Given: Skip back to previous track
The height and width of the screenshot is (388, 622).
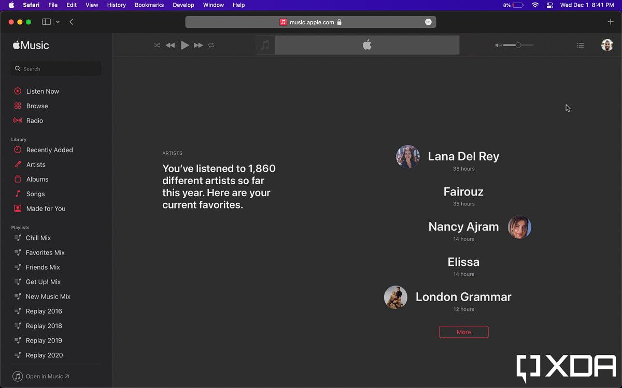Looking at the screenshot, I should click(170, 46).
